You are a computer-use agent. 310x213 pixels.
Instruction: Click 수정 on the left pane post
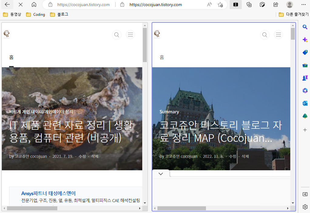82,156
